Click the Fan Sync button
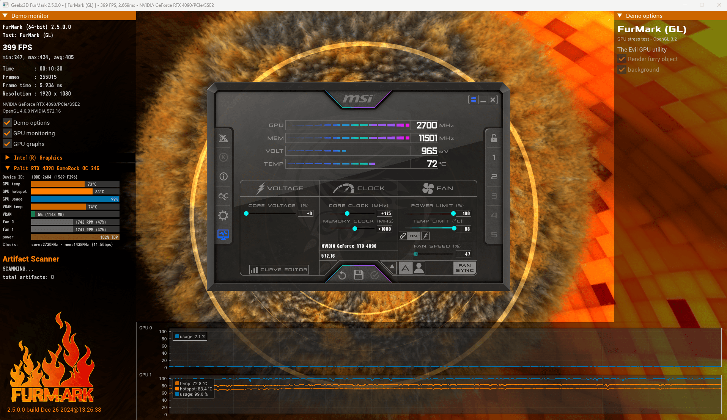The width and height of the screenshot is (727, 420). click(x=464, y=268)
